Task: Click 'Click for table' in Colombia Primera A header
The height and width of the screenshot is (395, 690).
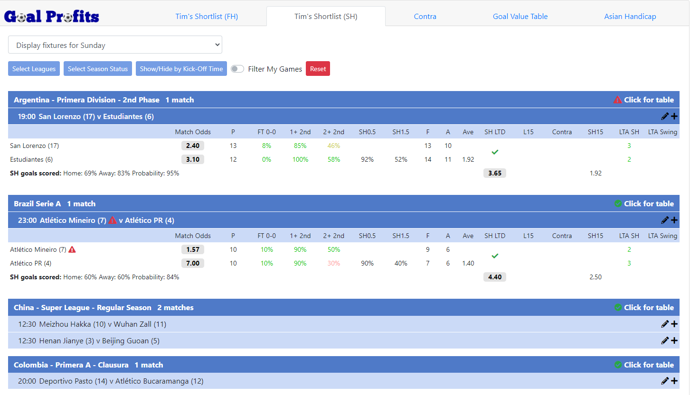Action: (649, 365)
